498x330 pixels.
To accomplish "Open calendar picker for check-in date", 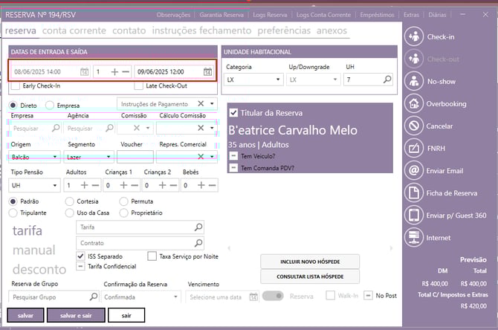I will pyautogui.click(x=84, y=72).
